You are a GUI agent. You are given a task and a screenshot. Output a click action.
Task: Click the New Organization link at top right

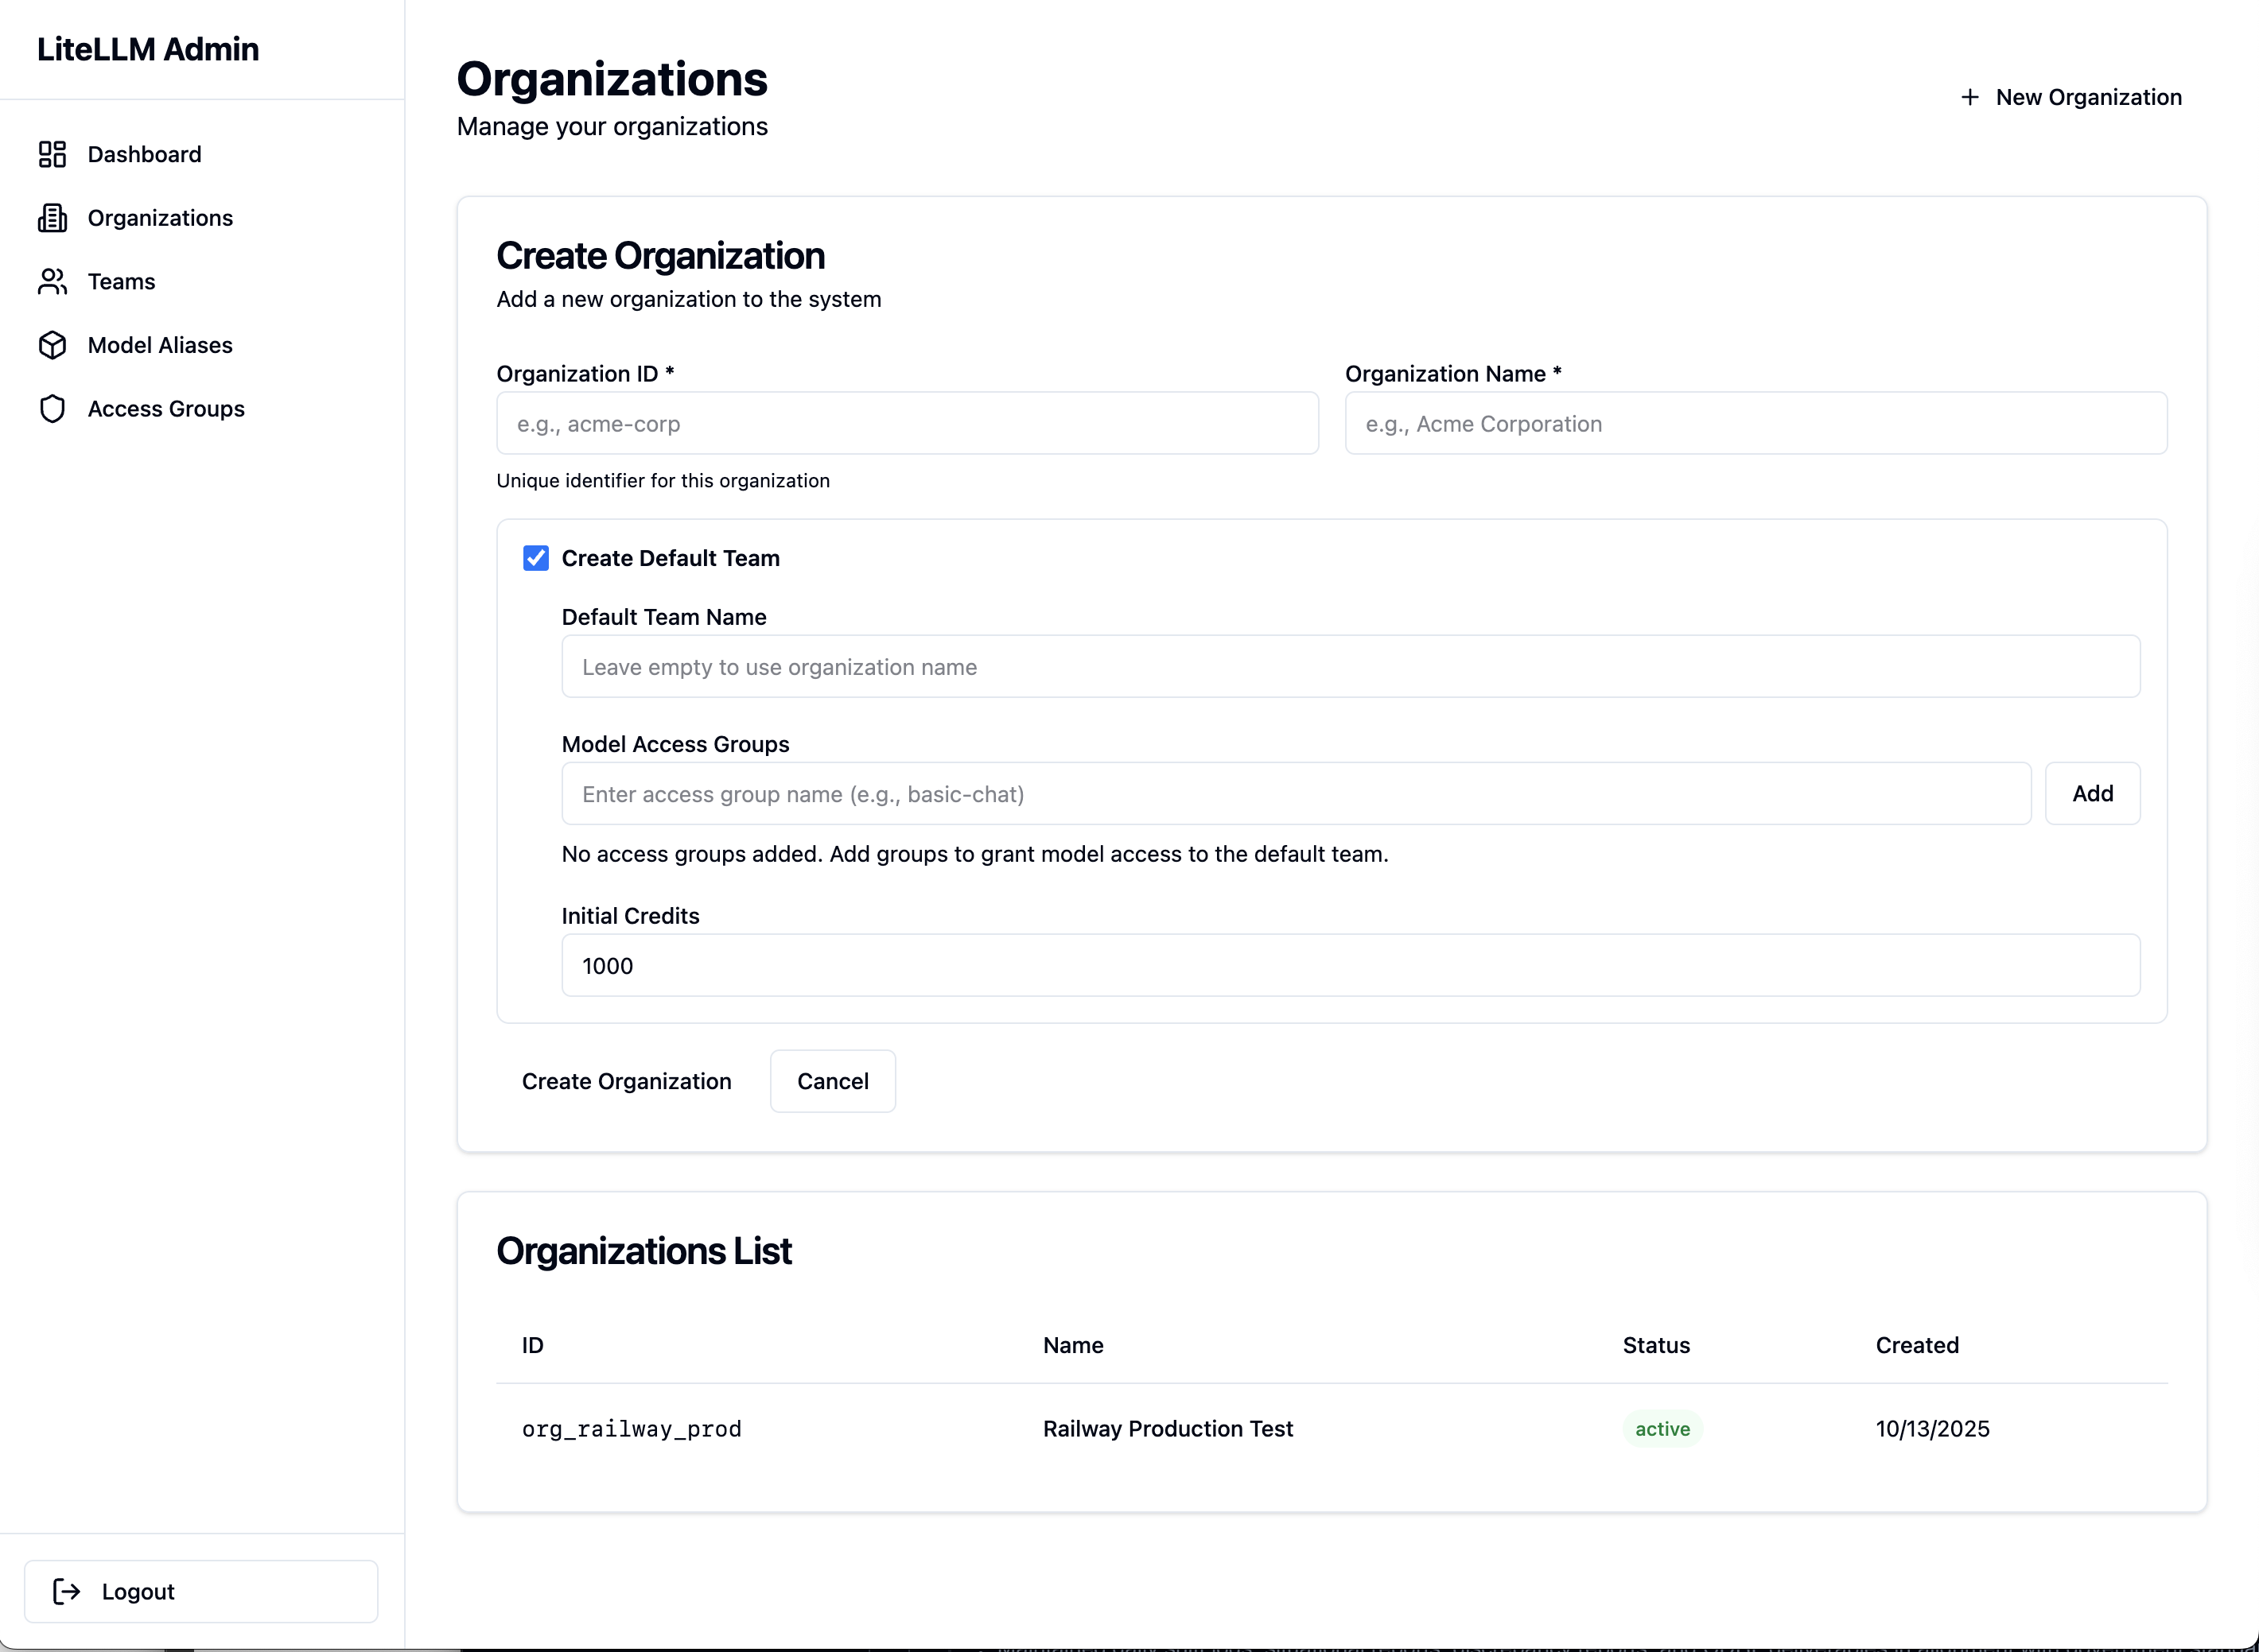tap(2088, 96)
